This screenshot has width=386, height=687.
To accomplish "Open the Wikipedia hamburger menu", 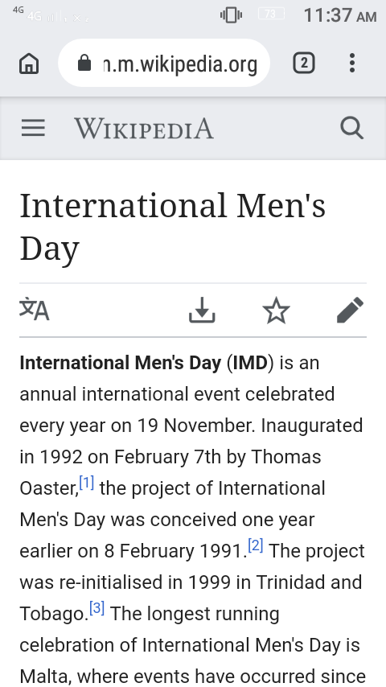I will tap(33, 128).
